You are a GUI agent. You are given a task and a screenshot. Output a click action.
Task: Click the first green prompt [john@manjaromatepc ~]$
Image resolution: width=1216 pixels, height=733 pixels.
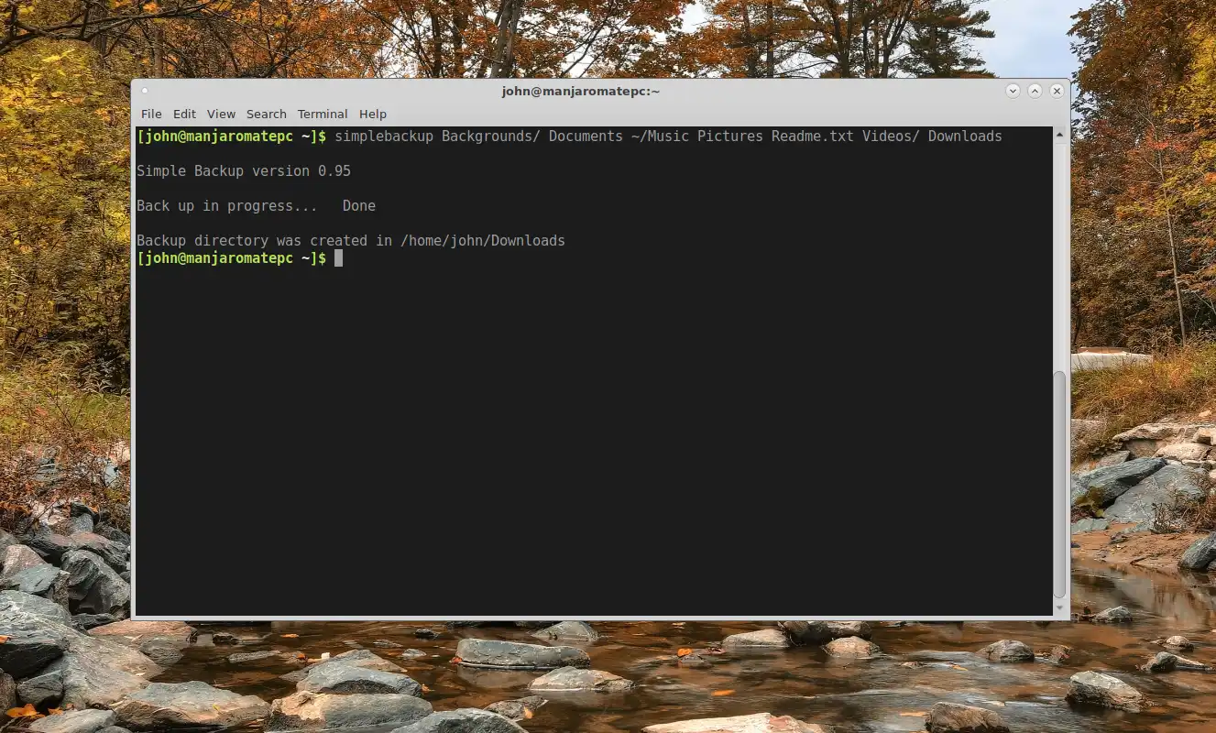[x=231, y=137]
